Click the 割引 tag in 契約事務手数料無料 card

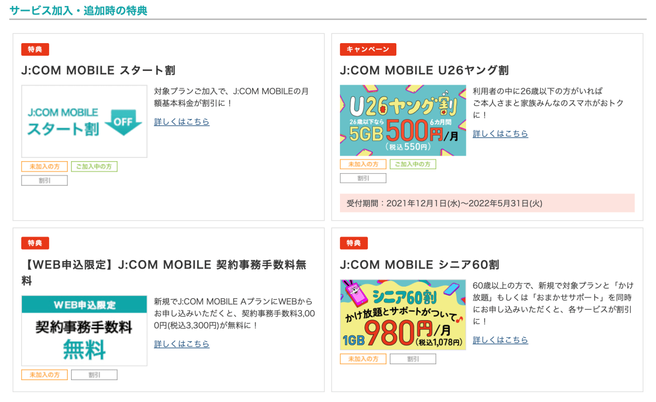click(x=94, y=375)
